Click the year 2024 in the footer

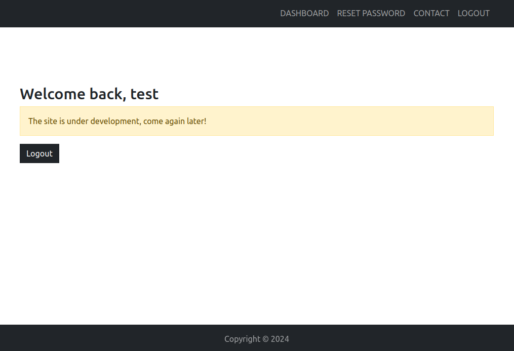[280, 339]
